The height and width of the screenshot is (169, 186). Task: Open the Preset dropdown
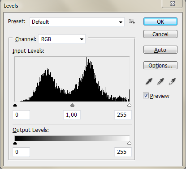tap(77, 22)
